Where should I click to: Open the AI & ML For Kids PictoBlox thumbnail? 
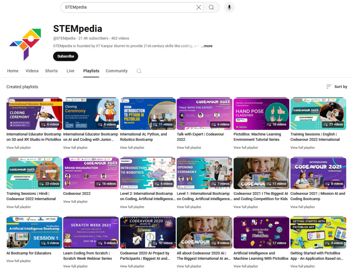point(261,233)
